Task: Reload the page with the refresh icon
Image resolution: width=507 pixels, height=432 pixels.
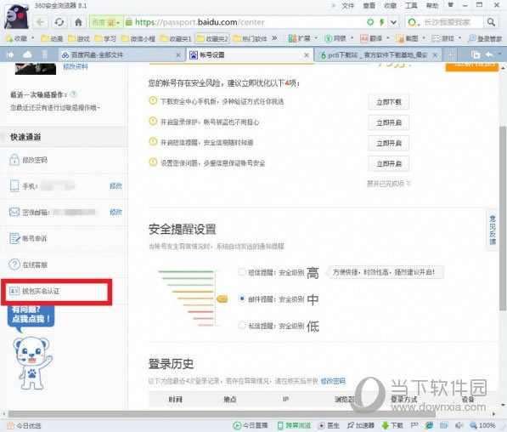Action: (59, 22)
